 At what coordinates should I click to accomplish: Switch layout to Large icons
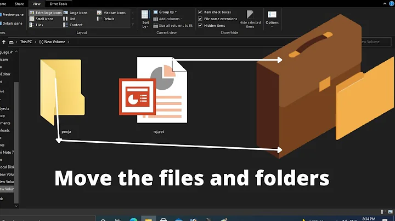click(76, 13)
